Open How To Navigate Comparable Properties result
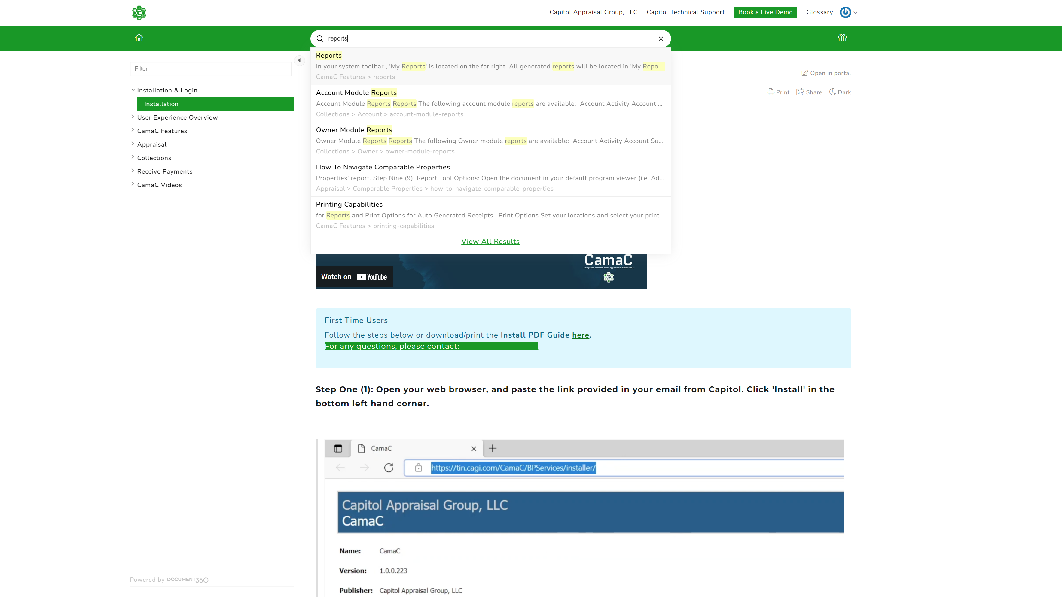 (x=491, y=177)
